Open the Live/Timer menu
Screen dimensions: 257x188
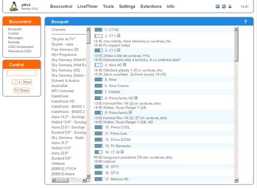(87, 7)
